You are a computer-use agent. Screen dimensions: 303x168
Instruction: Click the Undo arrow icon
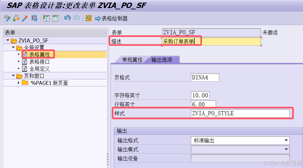[x=67, y=18]
